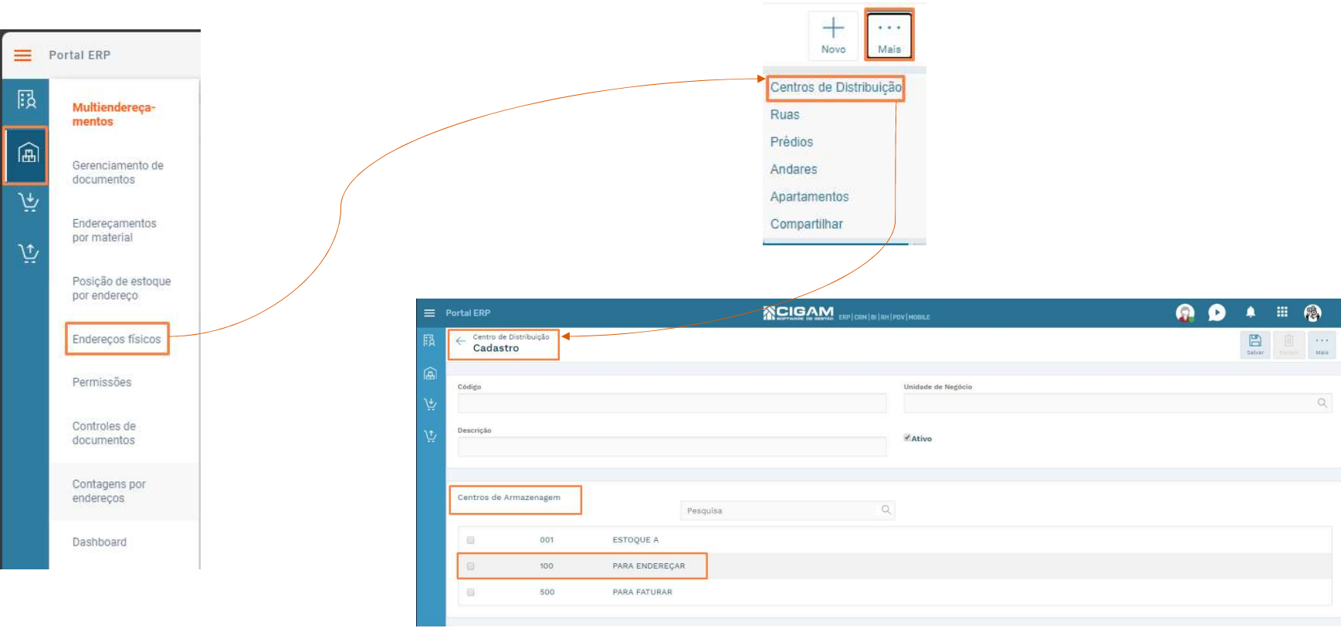This screenshot has height=628, width=1341.
Task: Open the hamburger menu in the large Portal ERP sidebar
Action: (23, 56)
